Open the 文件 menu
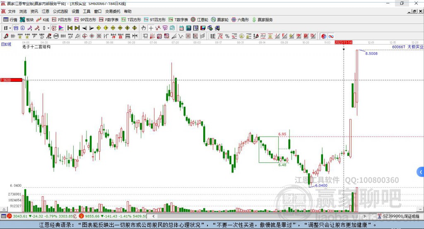 point(12,11)
